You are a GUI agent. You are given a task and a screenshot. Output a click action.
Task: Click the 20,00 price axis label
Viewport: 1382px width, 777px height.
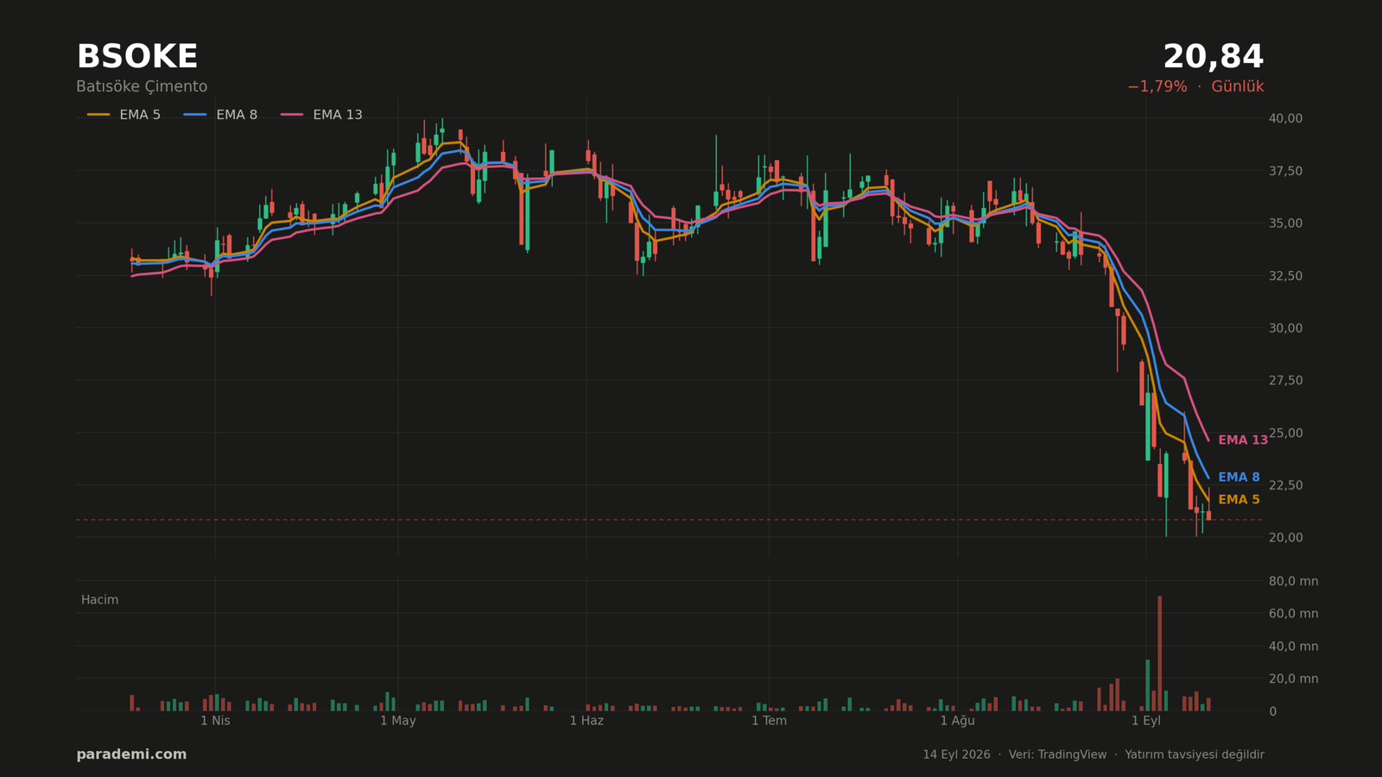[1286, 537]
